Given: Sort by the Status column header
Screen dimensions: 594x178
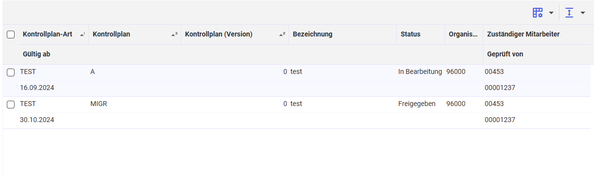Looking at the screenshot, I should (410, 34).
